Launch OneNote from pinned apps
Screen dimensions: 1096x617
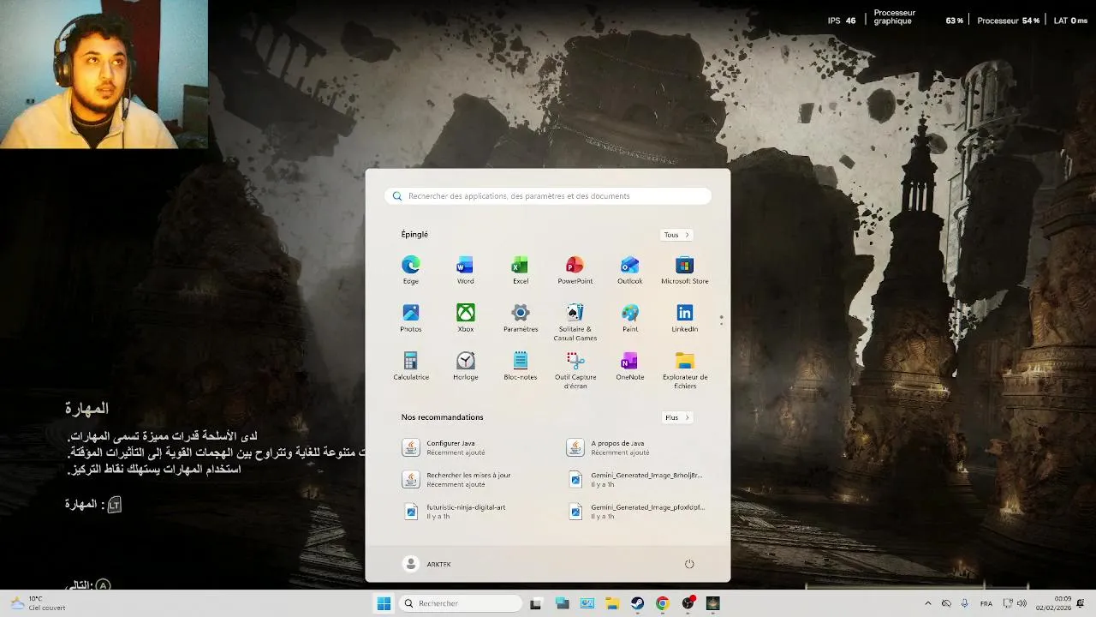629,366
